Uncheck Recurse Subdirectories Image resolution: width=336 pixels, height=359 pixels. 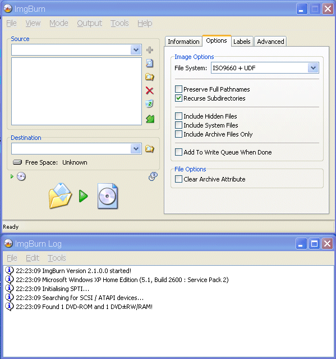click(178, 98)
